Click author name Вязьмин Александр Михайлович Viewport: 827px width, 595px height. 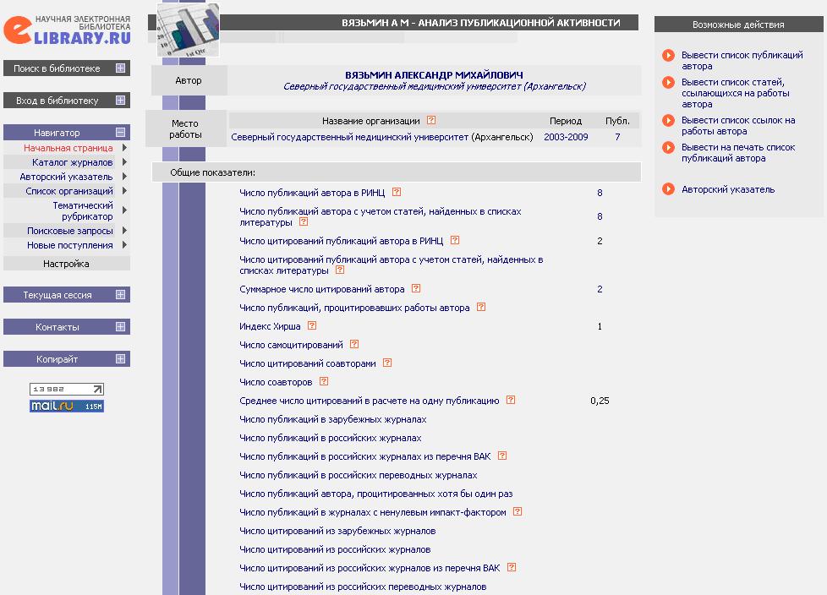pos(434,75)
